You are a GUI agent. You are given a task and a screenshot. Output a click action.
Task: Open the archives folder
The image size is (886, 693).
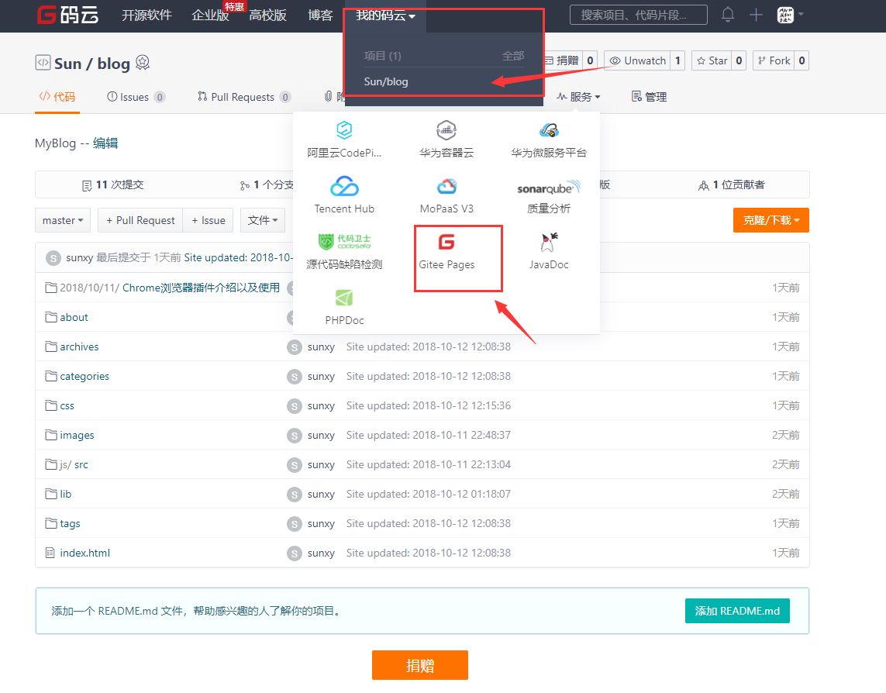click(79, 347)
